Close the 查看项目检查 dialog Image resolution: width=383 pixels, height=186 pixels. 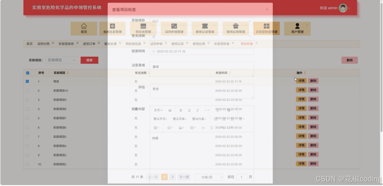(x=267, y=10)
